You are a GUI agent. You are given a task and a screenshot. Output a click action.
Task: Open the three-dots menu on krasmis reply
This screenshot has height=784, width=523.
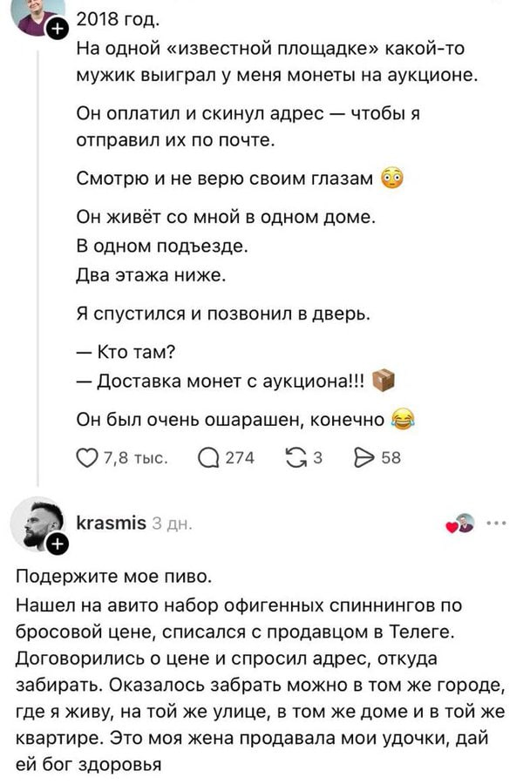coord(496,523)
